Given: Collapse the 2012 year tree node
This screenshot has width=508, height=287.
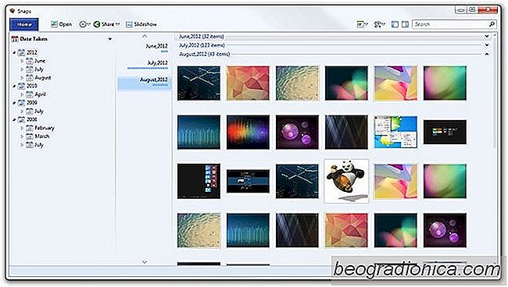Looking at the screenshot, I should (14, 52).
